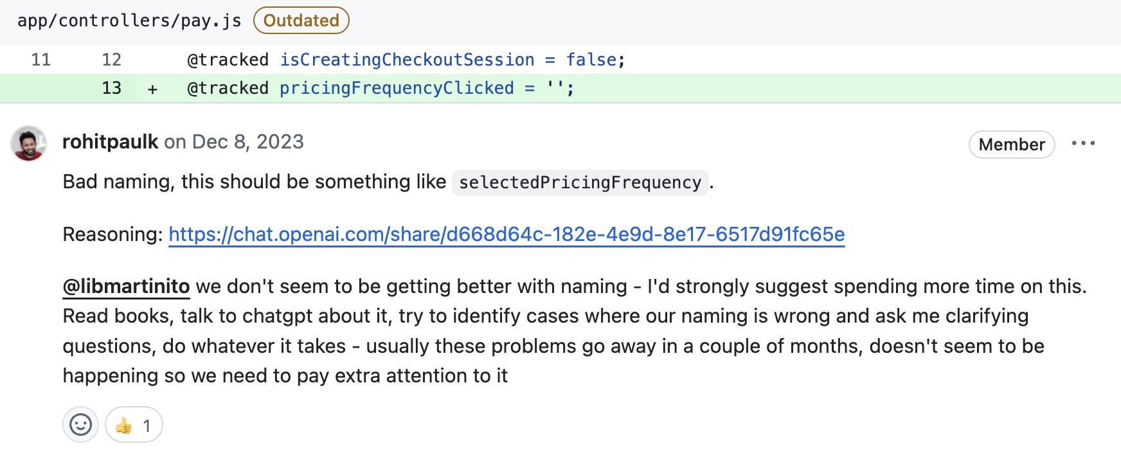The width and height of the screenshot is (1121, 455).
Task: Select new line number 12
Action: (111, 60)
